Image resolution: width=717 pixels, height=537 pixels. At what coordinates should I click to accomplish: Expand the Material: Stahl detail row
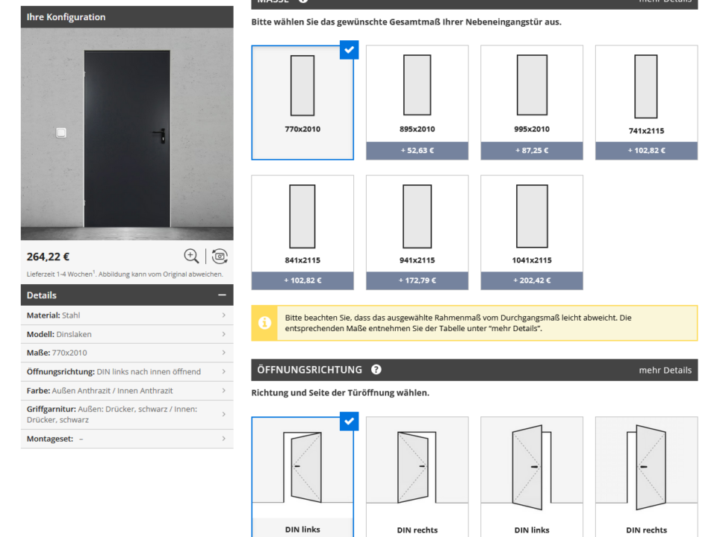[127, 315]
